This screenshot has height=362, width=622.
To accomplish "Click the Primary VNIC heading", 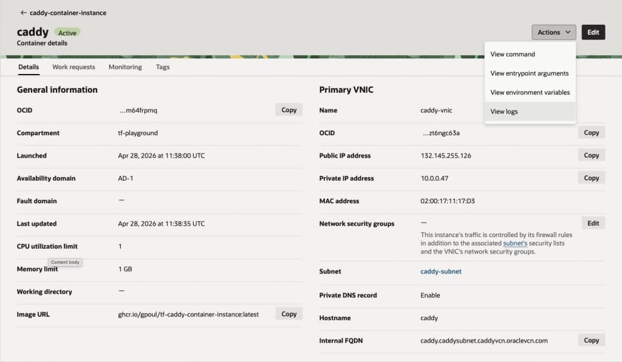I will pos(346,90).
